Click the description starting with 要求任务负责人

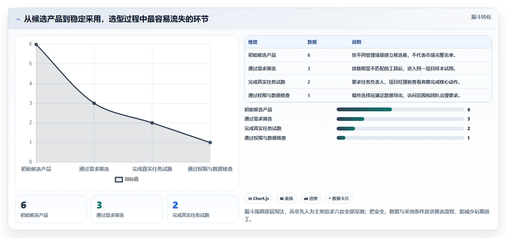pos(406,82)
